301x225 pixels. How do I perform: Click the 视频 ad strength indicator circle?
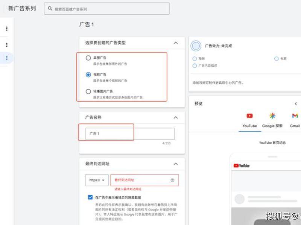click(195, 58)
